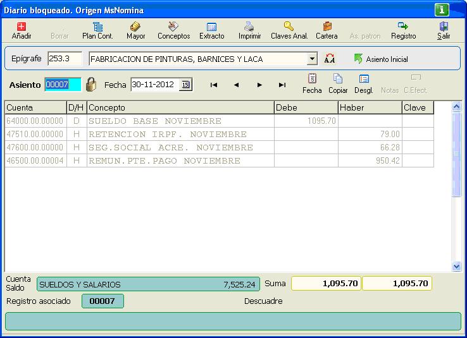
Task: Click the Debe column header
Action: click(306, 107)
